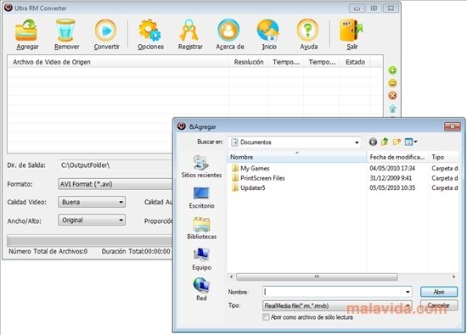Open Sitios recientes in the places bar

click(201, 166)
